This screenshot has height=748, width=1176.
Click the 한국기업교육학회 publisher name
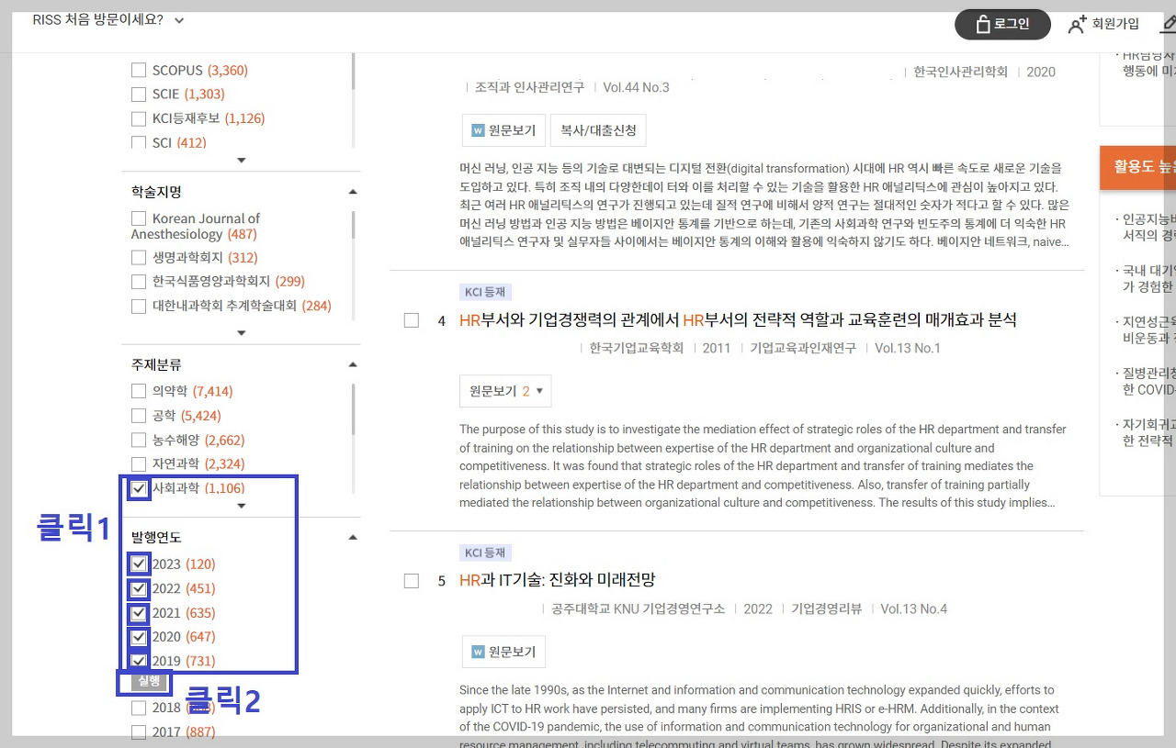(x=637, y=348)
